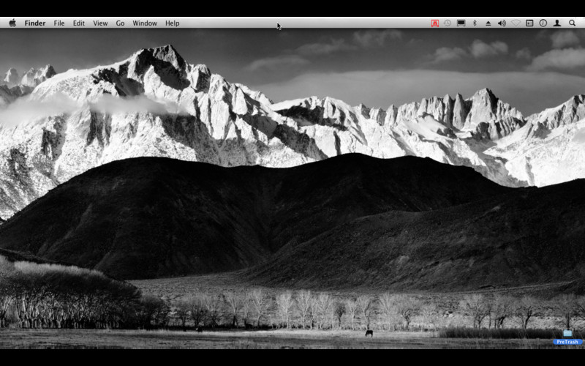Open the Bluetooth status menu
The image size is (585, 366).
[x=475, y=23]
